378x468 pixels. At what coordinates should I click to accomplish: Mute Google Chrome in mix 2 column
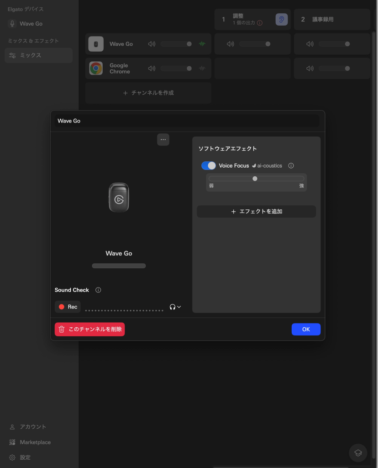tap(310, 69)
